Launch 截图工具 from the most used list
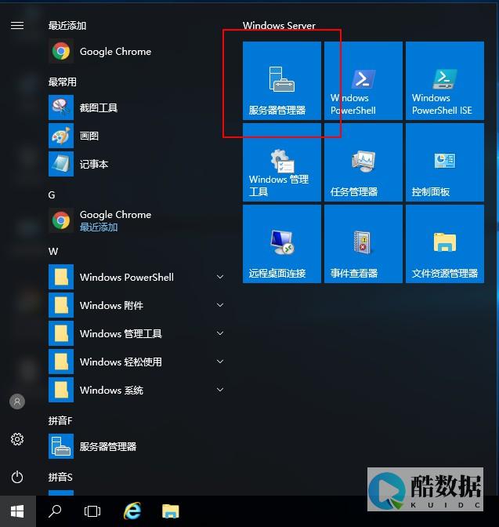499x527 pixels. click(x=136, y=107)
